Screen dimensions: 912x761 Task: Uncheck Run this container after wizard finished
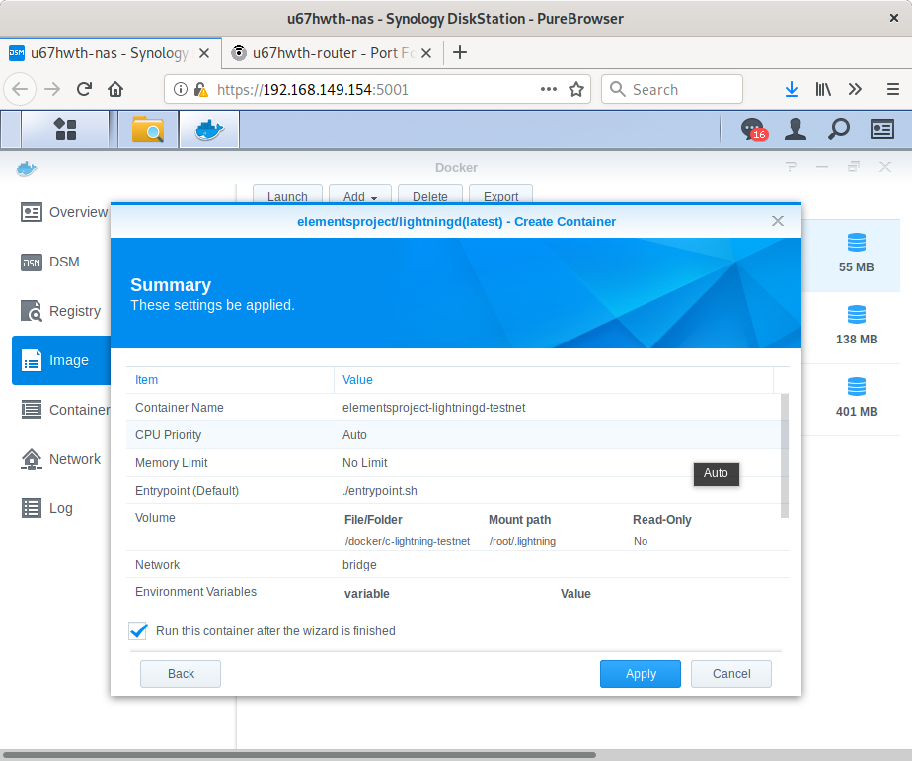pyautogui.click(x=138, y=631)
